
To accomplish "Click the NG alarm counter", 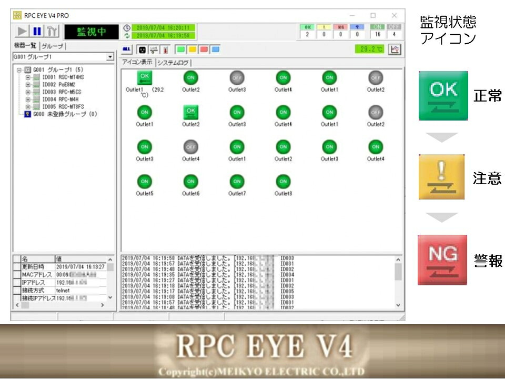I will 340,31.
